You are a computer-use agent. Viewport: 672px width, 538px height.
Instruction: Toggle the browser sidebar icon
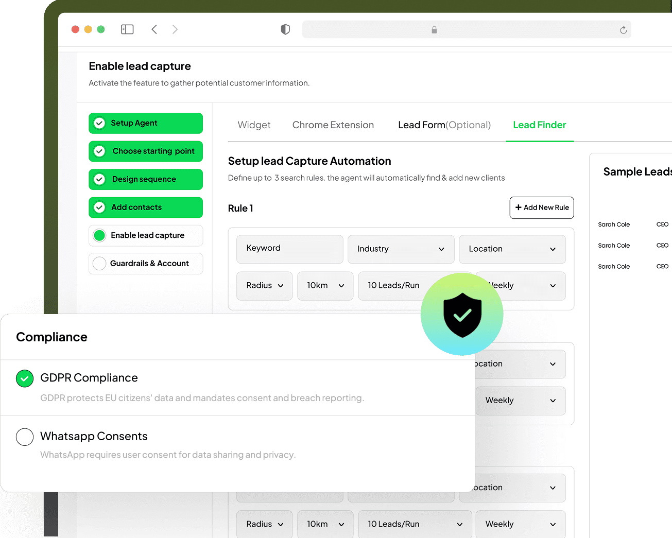127,29
